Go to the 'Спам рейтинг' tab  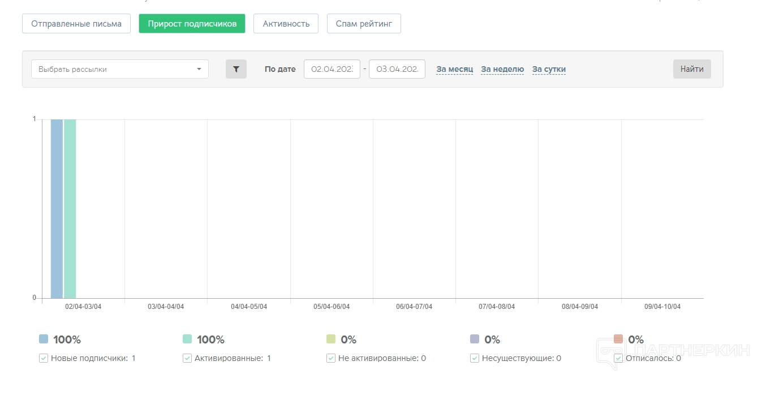point(364,24)
